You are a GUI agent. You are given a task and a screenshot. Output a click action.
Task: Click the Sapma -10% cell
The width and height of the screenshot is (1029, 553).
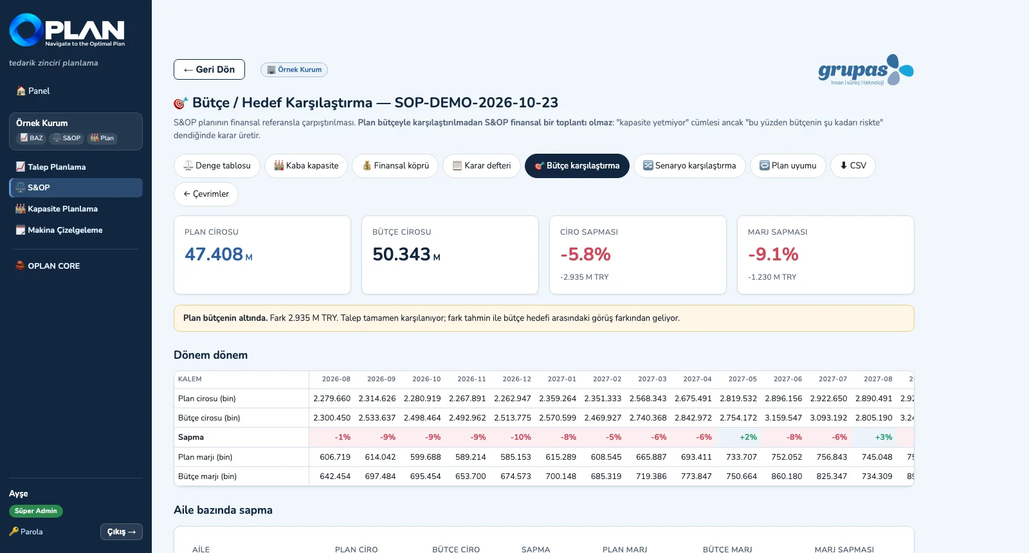pyautogui.click(x=513, y=437)
